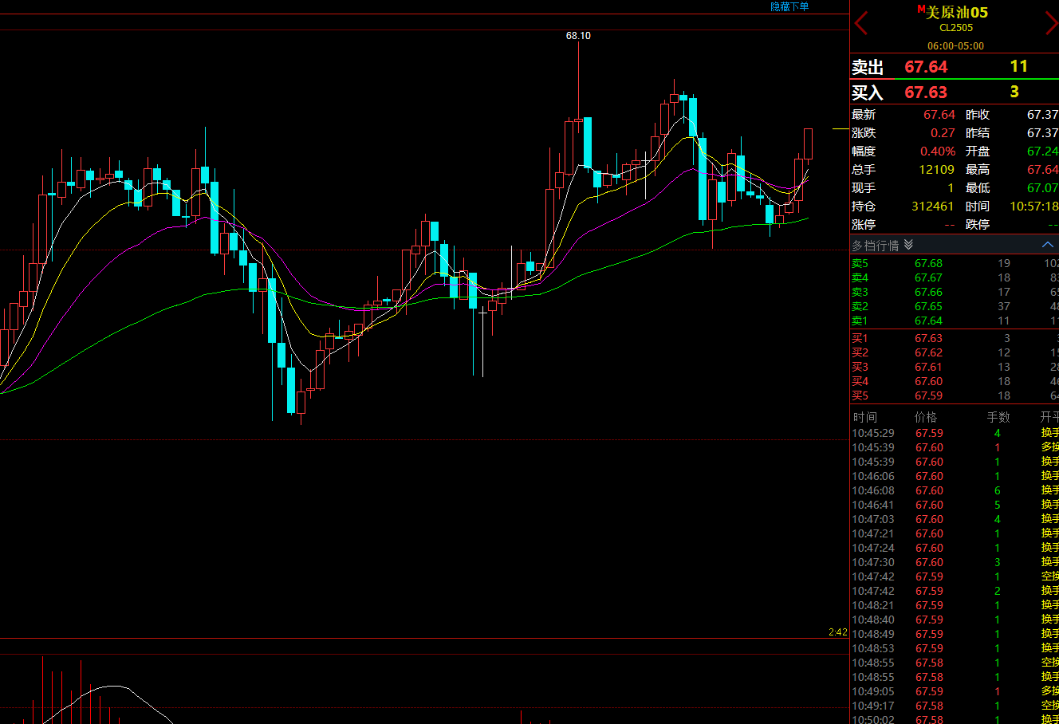Viewport: 1059px width, 724px height.
Task: Select the trade at 10:45:29
Action: (x=955, y=433)
